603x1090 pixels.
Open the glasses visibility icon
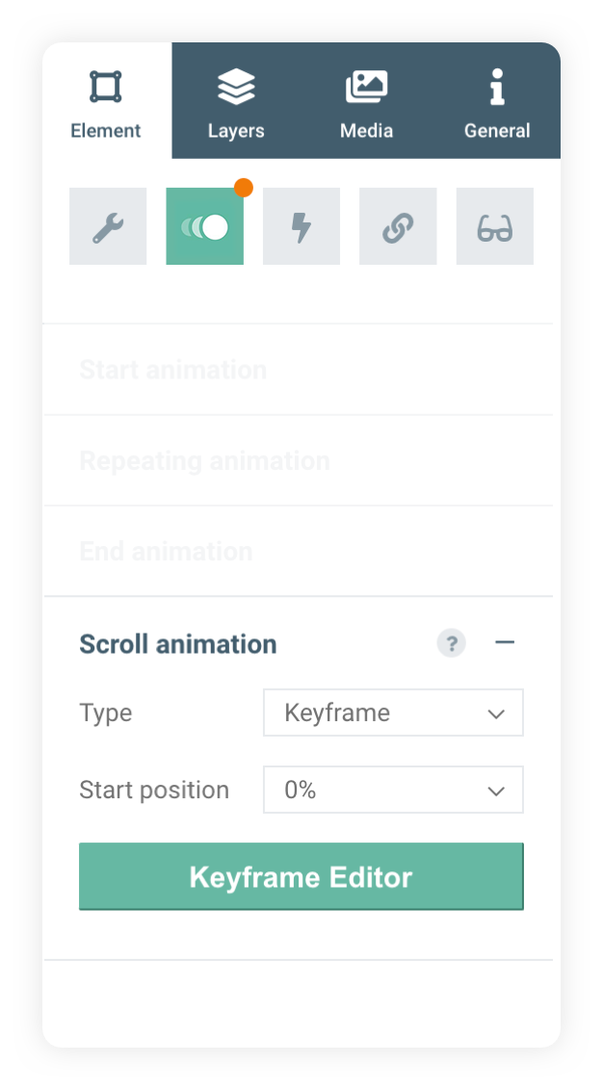(x=494, y=226)
